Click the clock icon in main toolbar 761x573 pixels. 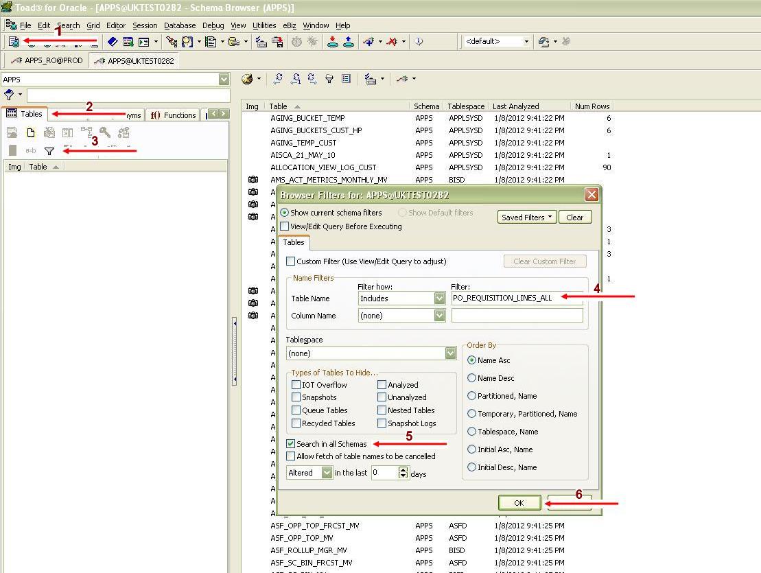click(x=296, y=42)
